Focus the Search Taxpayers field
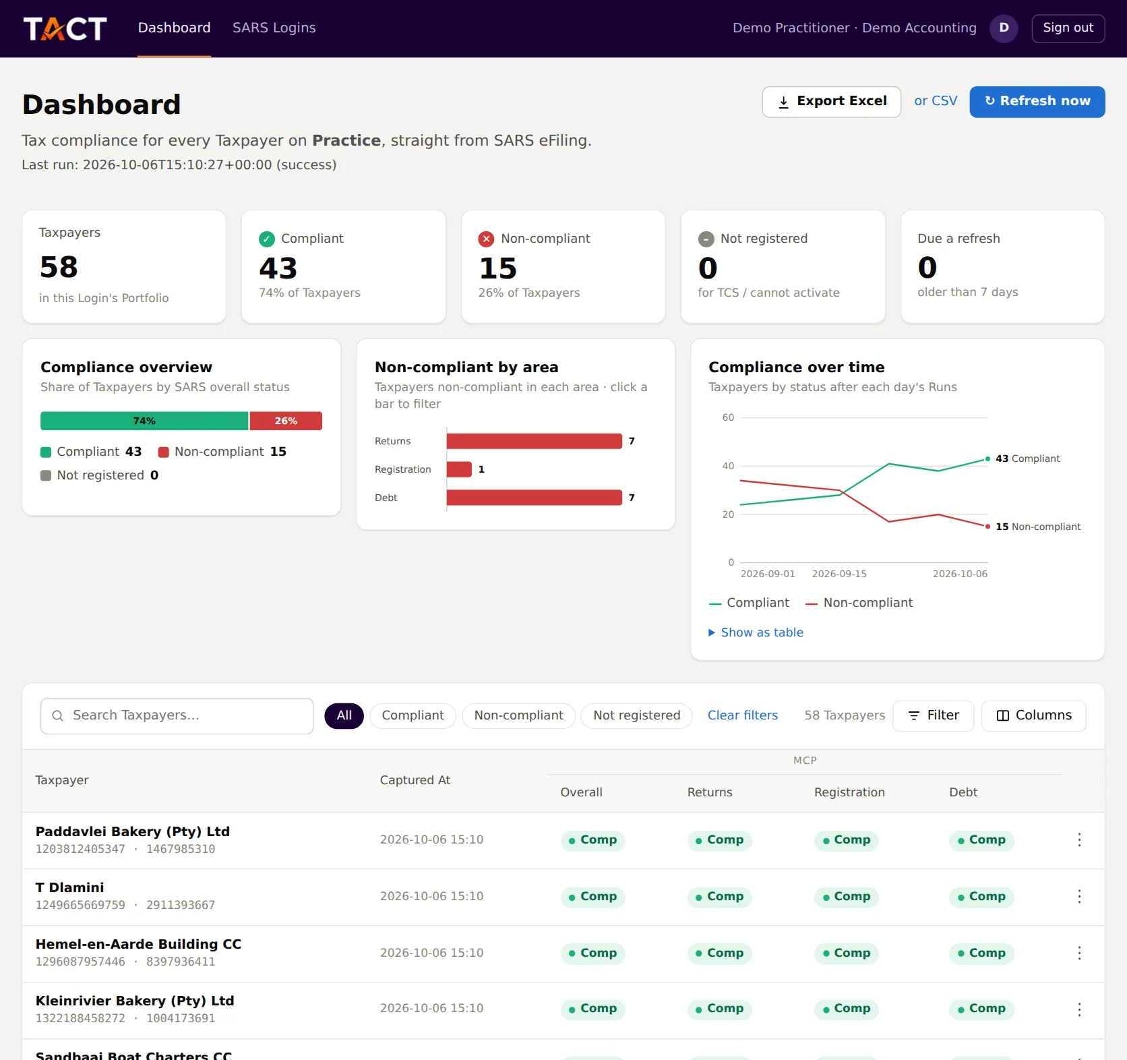 177,715
